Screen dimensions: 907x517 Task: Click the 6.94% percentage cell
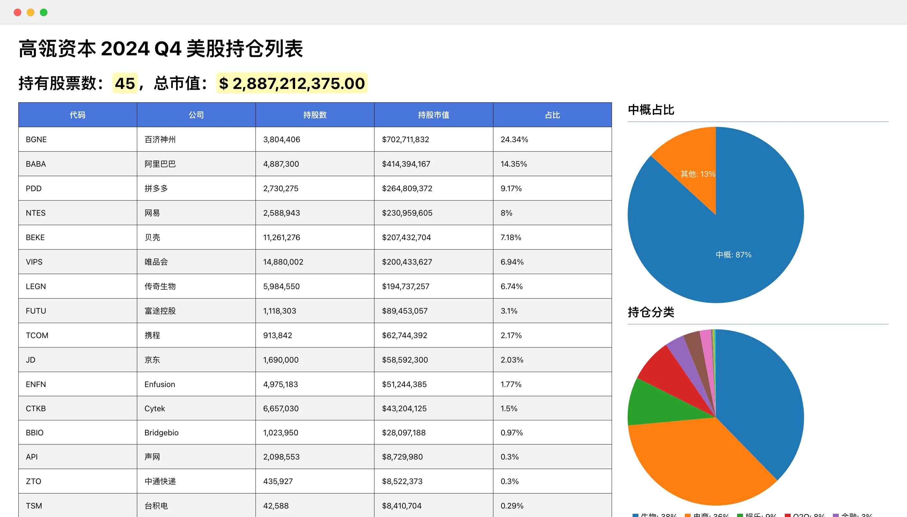[552, 262]
